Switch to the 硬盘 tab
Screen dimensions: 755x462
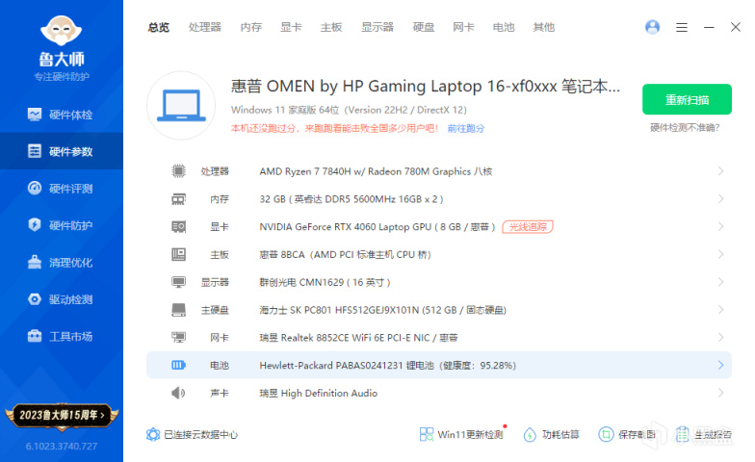click(x=424, y=27)
